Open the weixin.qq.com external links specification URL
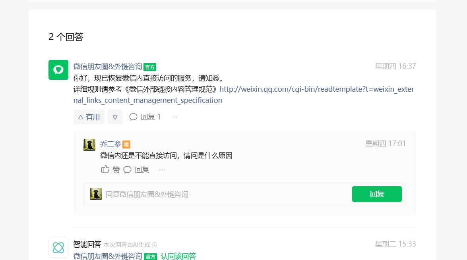This screenshot has width=467, height=260. (244, 94)
